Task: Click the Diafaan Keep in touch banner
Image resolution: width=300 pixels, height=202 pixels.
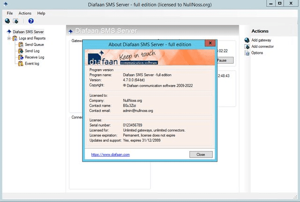Action: pos(150,57)
